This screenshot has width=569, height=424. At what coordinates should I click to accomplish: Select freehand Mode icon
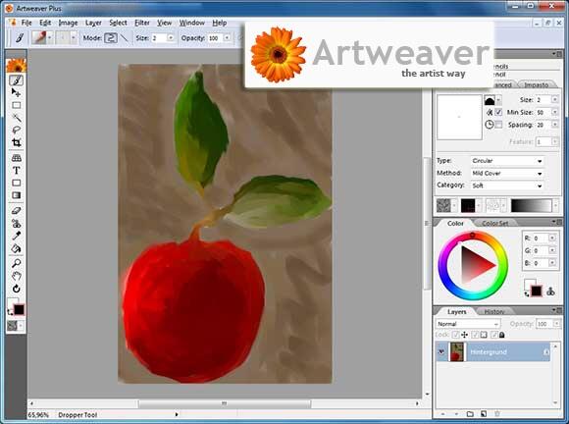111,37
